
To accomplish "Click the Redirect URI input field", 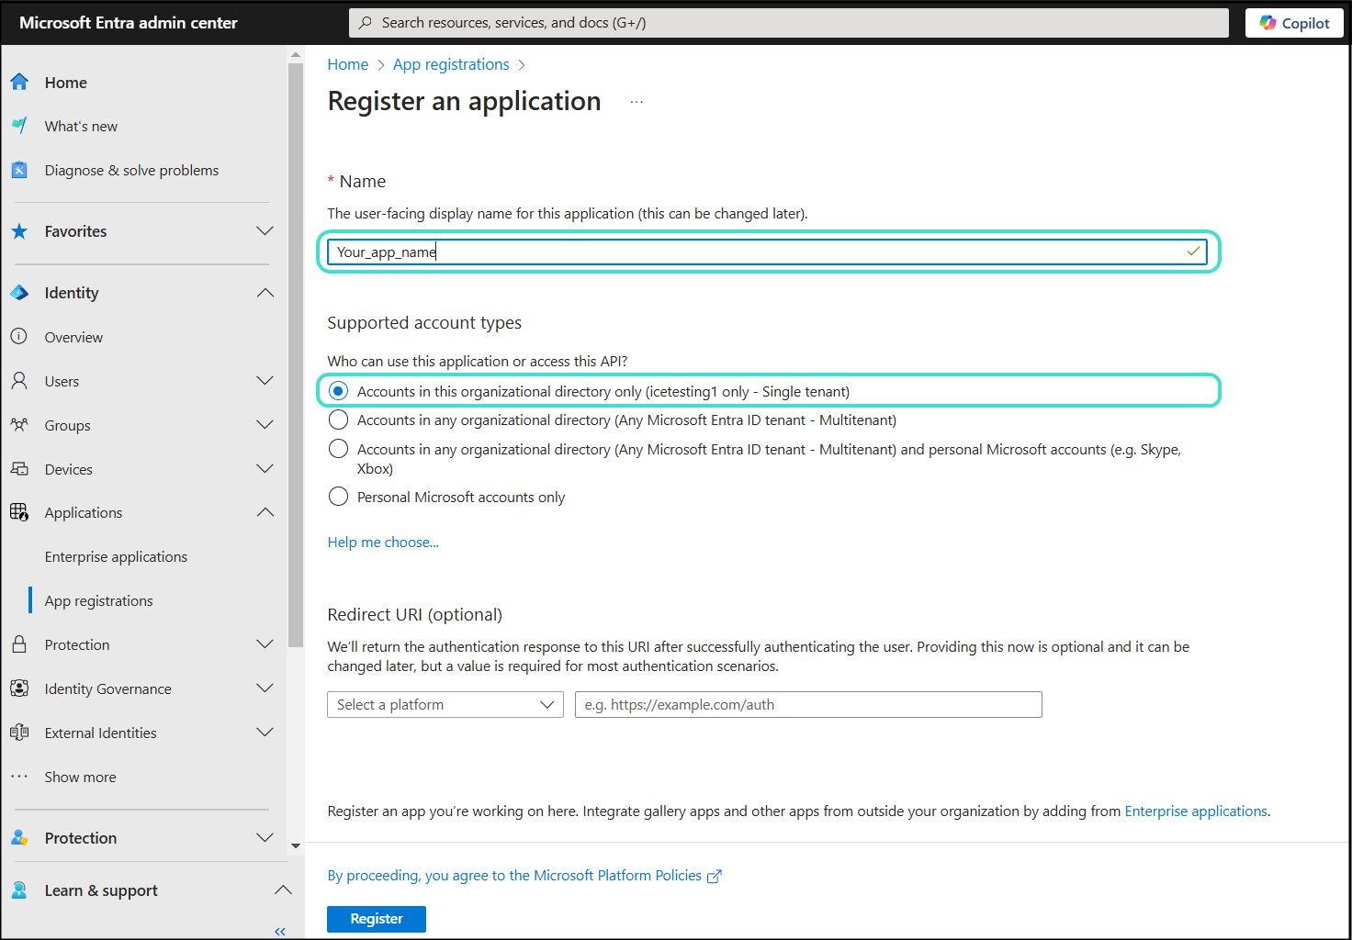I will (808, 704).
